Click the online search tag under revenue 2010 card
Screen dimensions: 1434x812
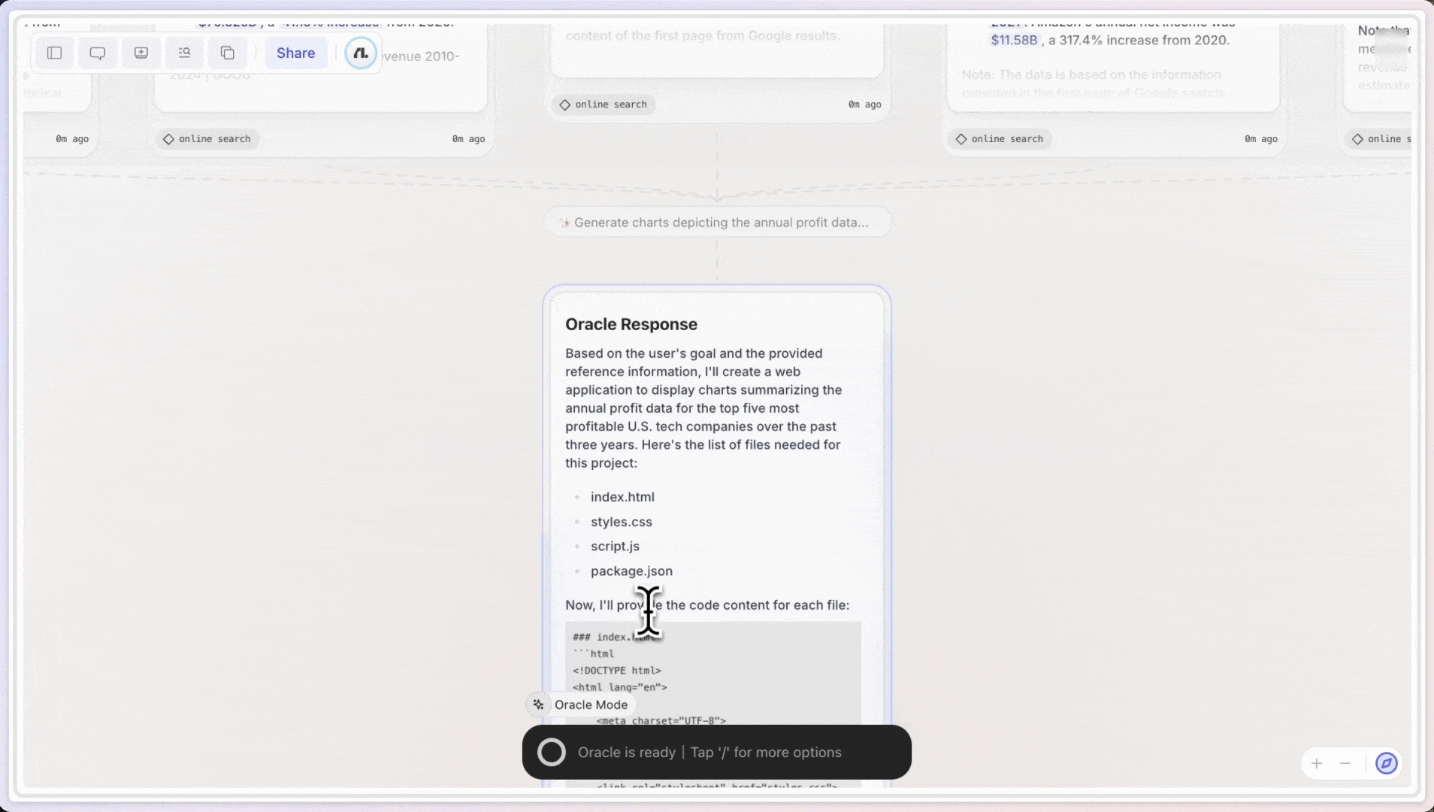[207, 139]
